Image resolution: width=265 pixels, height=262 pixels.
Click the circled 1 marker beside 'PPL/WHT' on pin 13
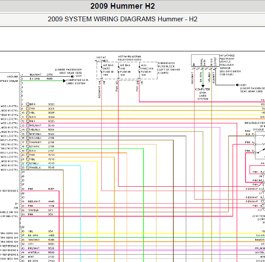click(x=28, y=125)
